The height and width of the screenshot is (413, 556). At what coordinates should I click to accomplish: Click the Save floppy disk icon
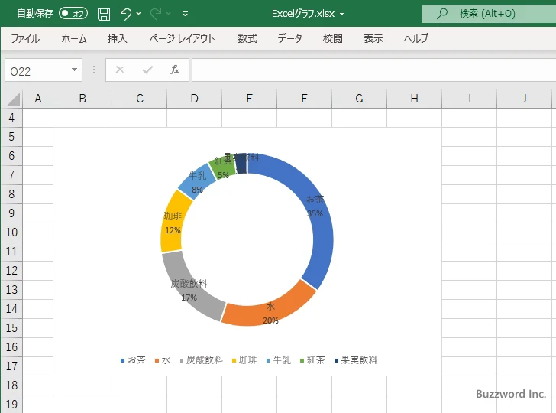point(104,14)
